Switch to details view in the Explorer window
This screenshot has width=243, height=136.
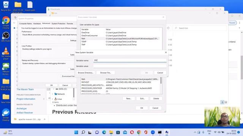[222, 102]
